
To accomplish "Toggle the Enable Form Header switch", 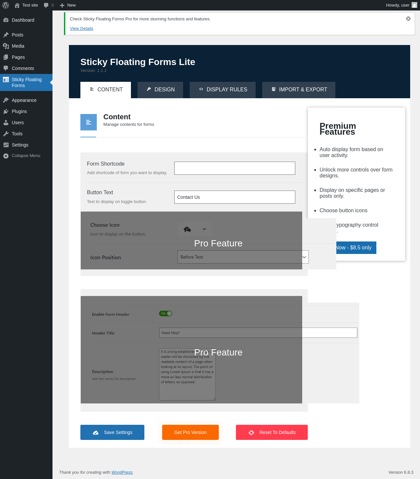I will coord(166,313).
